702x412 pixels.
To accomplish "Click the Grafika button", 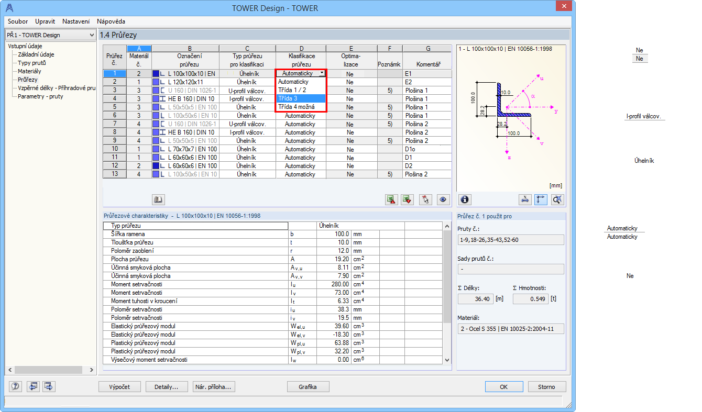I will [308, 387].
